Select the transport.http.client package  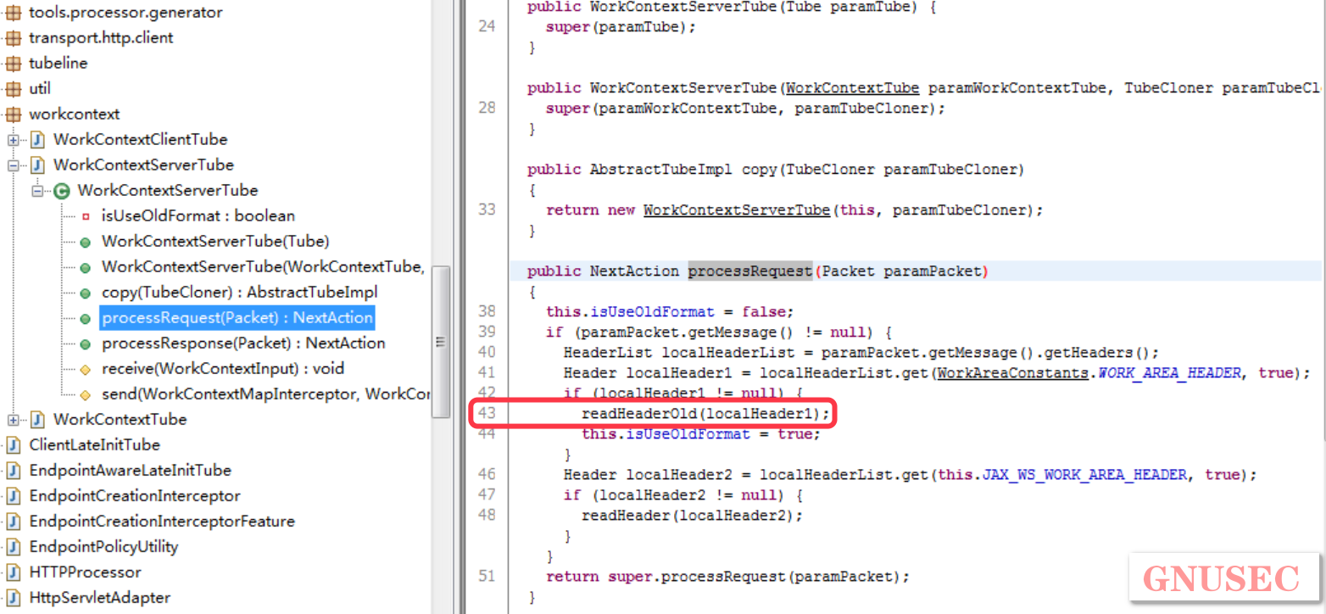(x=101, y=38)
